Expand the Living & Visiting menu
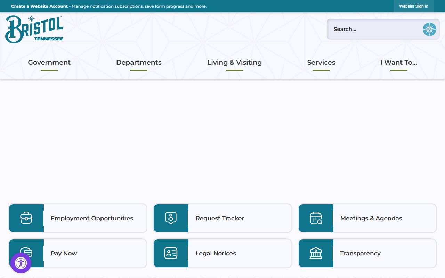This screenshot has width=445, height=278. pyautogui.click(x=234, y=63)
